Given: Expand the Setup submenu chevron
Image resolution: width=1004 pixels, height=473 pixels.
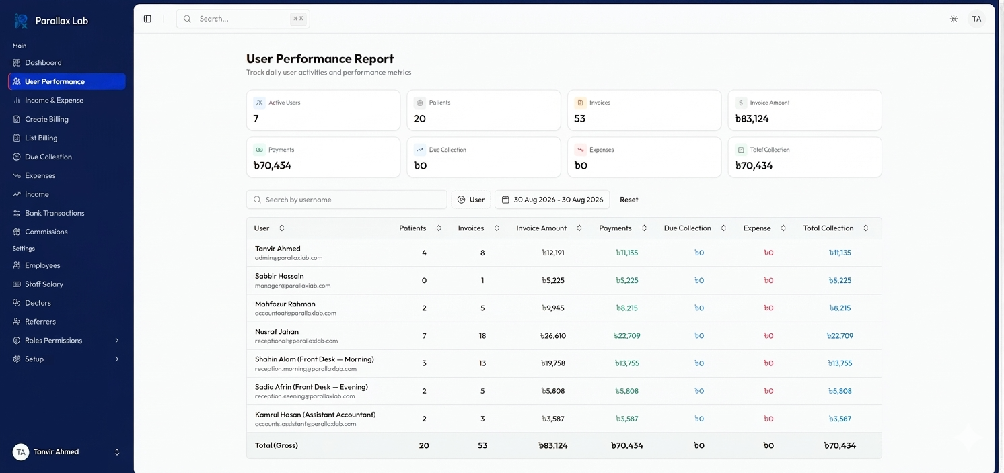Looking at the screenshot, I should [x=117, y=359].
